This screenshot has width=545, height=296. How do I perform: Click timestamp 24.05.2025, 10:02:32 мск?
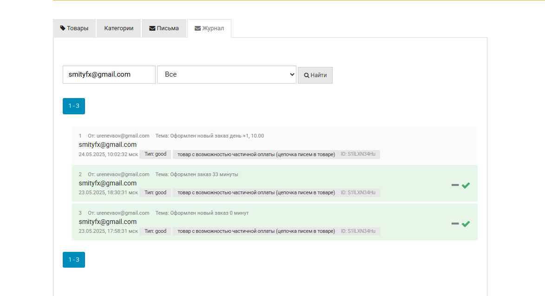pos(108,154)
